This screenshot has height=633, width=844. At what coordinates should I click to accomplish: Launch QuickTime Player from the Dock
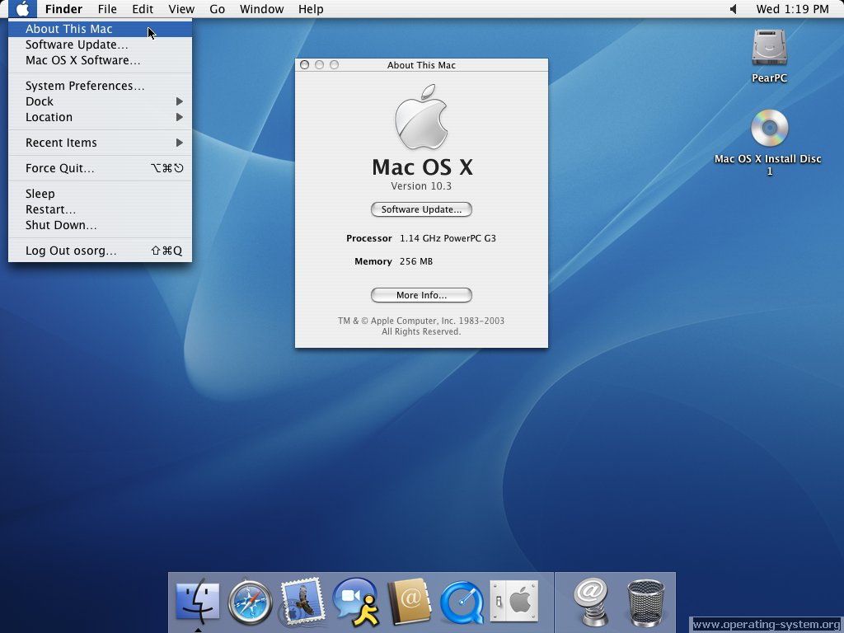[x=462, y=602]
